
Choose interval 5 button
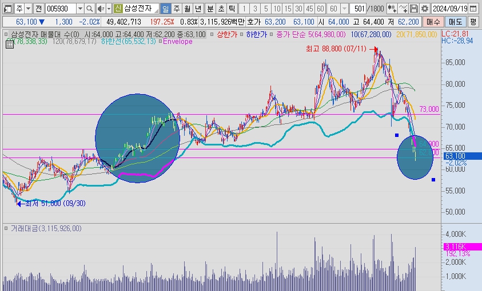(x=266, y=9)
